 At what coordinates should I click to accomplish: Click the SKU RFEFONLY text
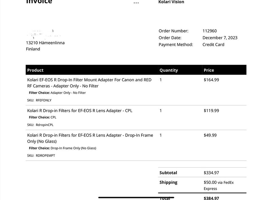[x=39, y=100]
